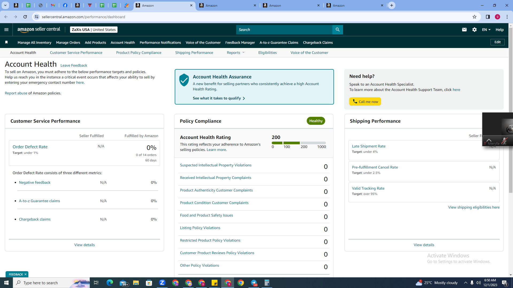Open Zoom from the taskbar
Viewport: 513px width, 288px height.
(x=162, y=283)
